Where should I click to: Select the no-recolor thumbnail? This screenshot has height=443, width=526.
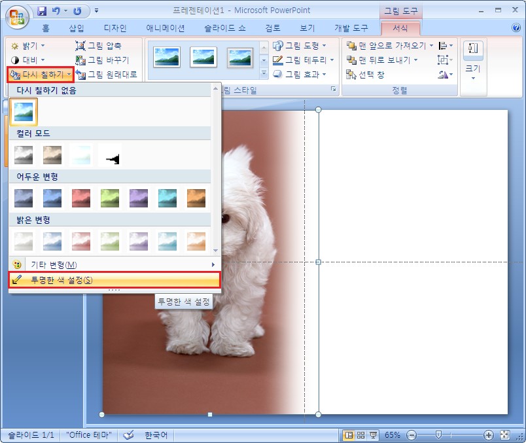24,112
